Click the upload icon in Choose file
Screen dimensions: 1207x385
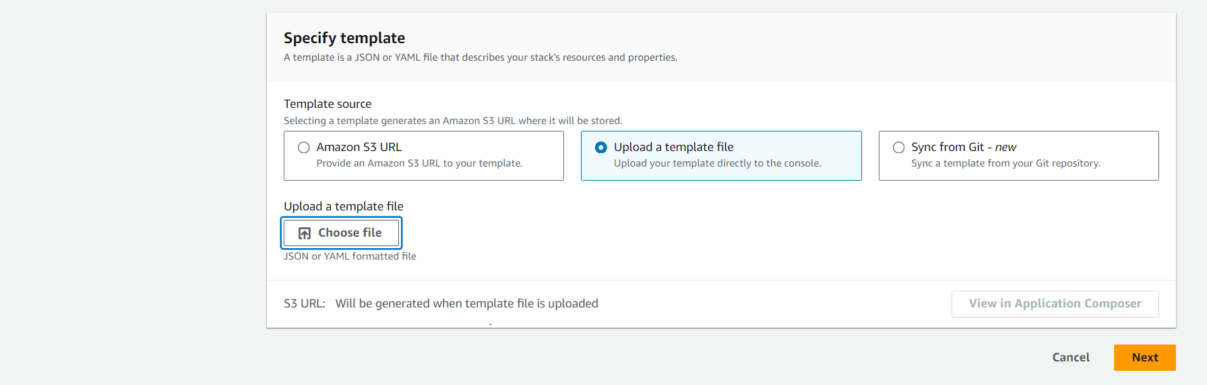click(305, 233)
